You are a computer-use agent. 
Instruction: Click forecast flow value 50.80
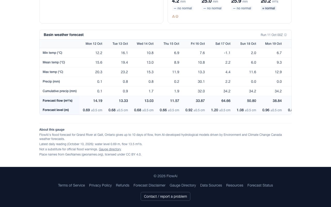(x=252, y=101)
